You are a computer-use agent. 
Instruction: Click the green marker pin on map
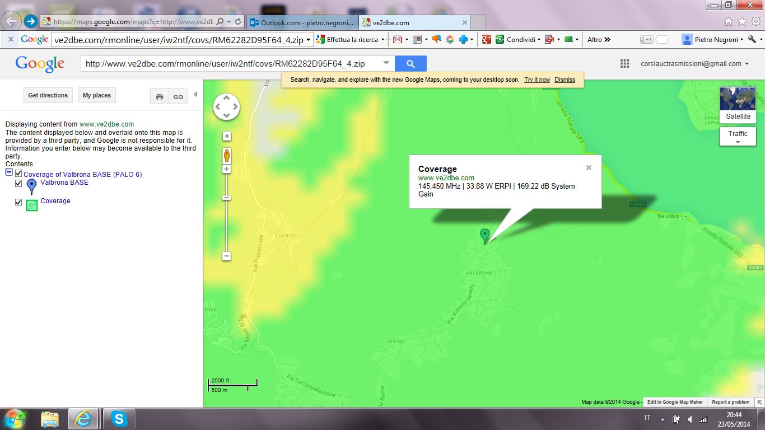(485, 236)
